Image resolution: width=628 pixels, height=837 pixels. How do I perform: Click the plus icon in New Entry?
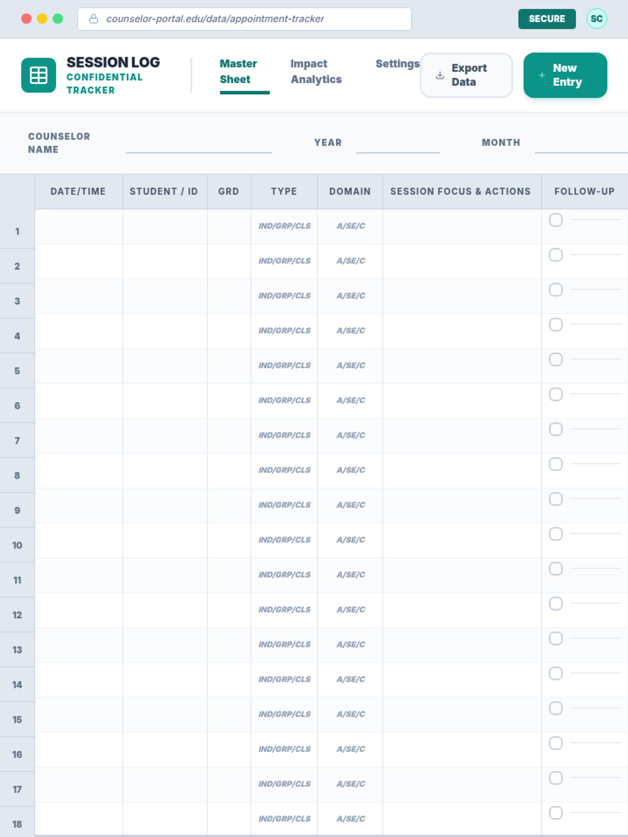point(542,75)
